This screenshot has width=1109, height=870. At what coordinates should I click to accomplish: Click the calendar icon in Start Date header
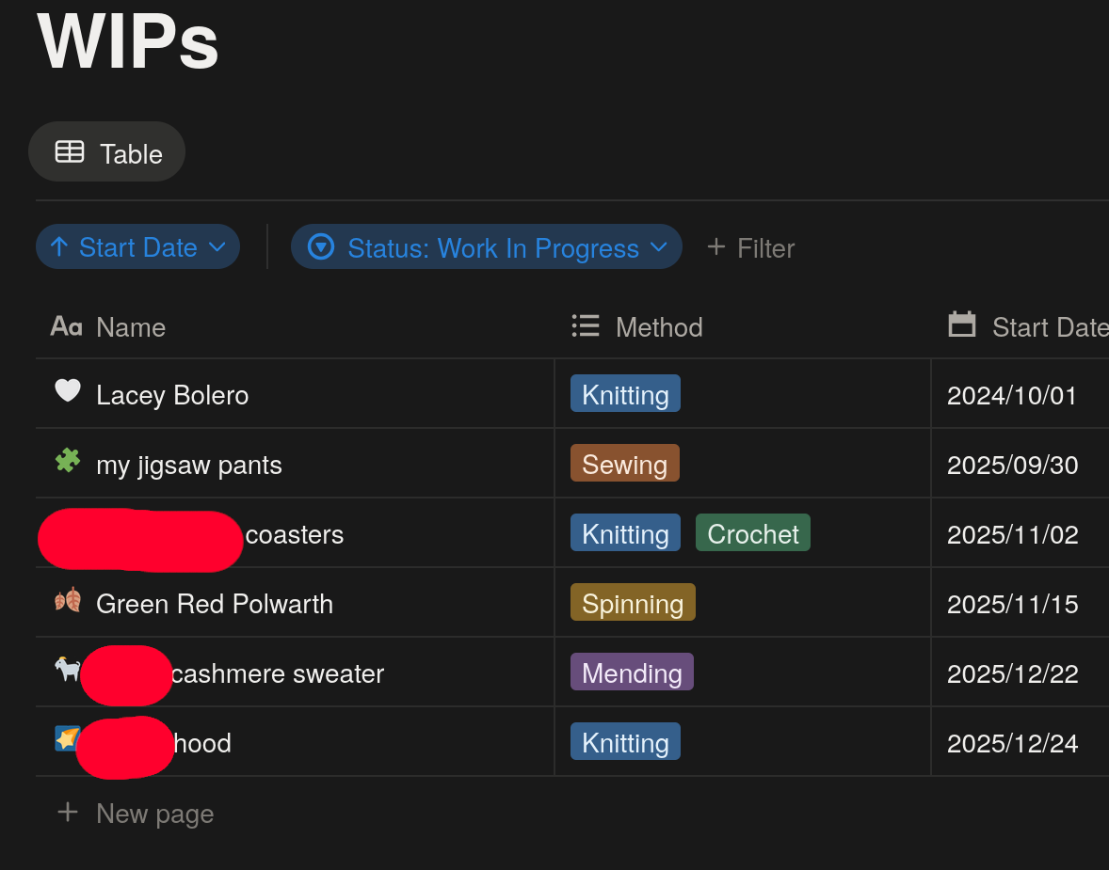961,325
